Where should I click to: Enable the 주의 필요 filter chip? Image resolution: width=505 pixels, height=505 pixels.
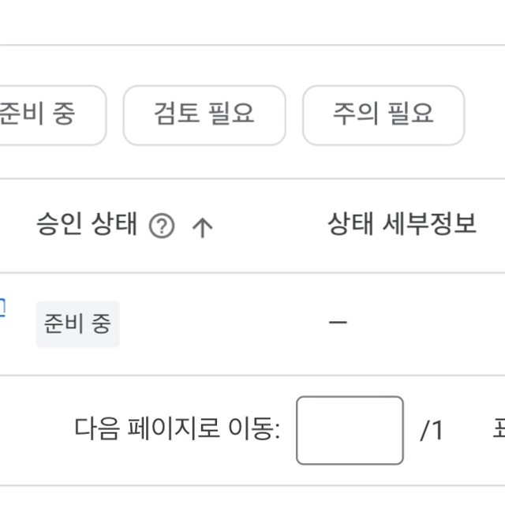(383, 115)
